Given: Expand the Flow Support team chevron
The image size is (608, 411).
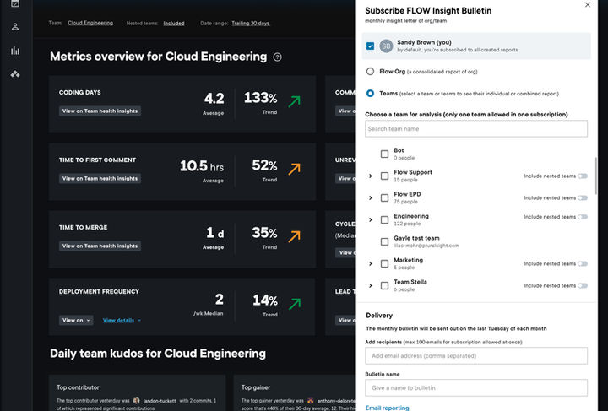Looking at the screenshot, I should coord(371,176).
